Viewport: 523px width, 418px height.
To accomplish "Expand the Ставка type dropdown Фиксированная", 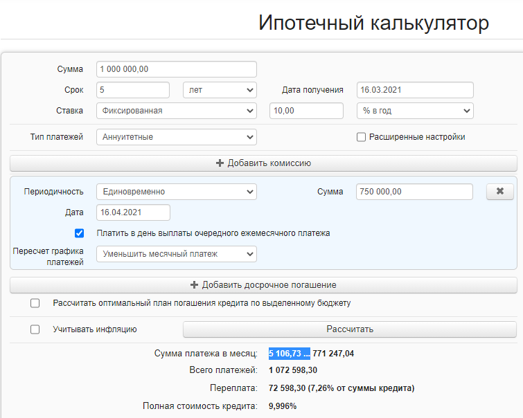I will pos(177,111).
